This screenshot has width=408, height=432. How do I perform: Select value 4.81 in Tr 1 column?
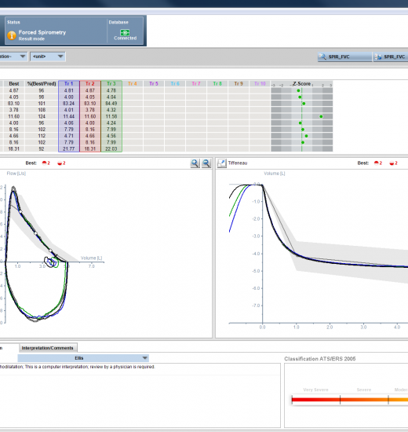(x=69, y=90)
